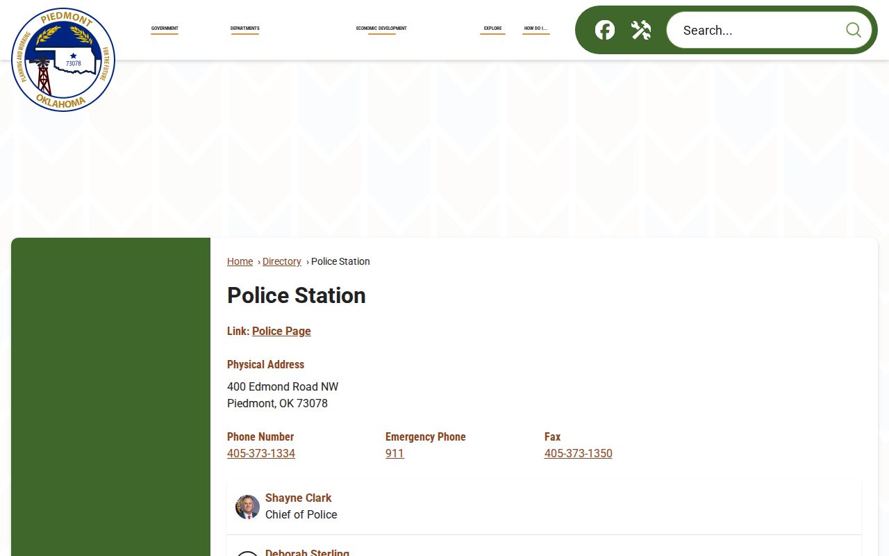Select the Police Station heading text

[297, 295]
